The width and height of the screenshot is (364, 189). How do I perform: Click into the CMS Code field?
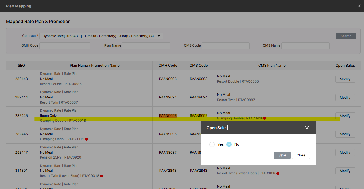(226, 46)
